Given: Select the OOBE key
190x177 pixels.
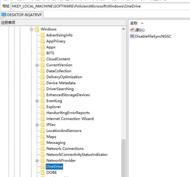Looking at the screenshot, I should [51, 172].
